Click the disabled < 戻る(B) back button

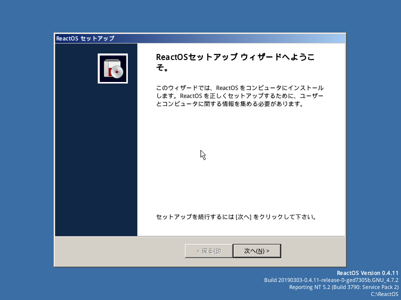209,251
